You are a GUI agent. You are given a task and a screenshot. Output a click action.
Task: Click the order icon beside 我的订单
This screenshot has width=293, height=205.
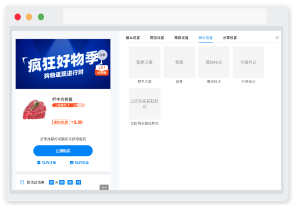click(39, 163)
